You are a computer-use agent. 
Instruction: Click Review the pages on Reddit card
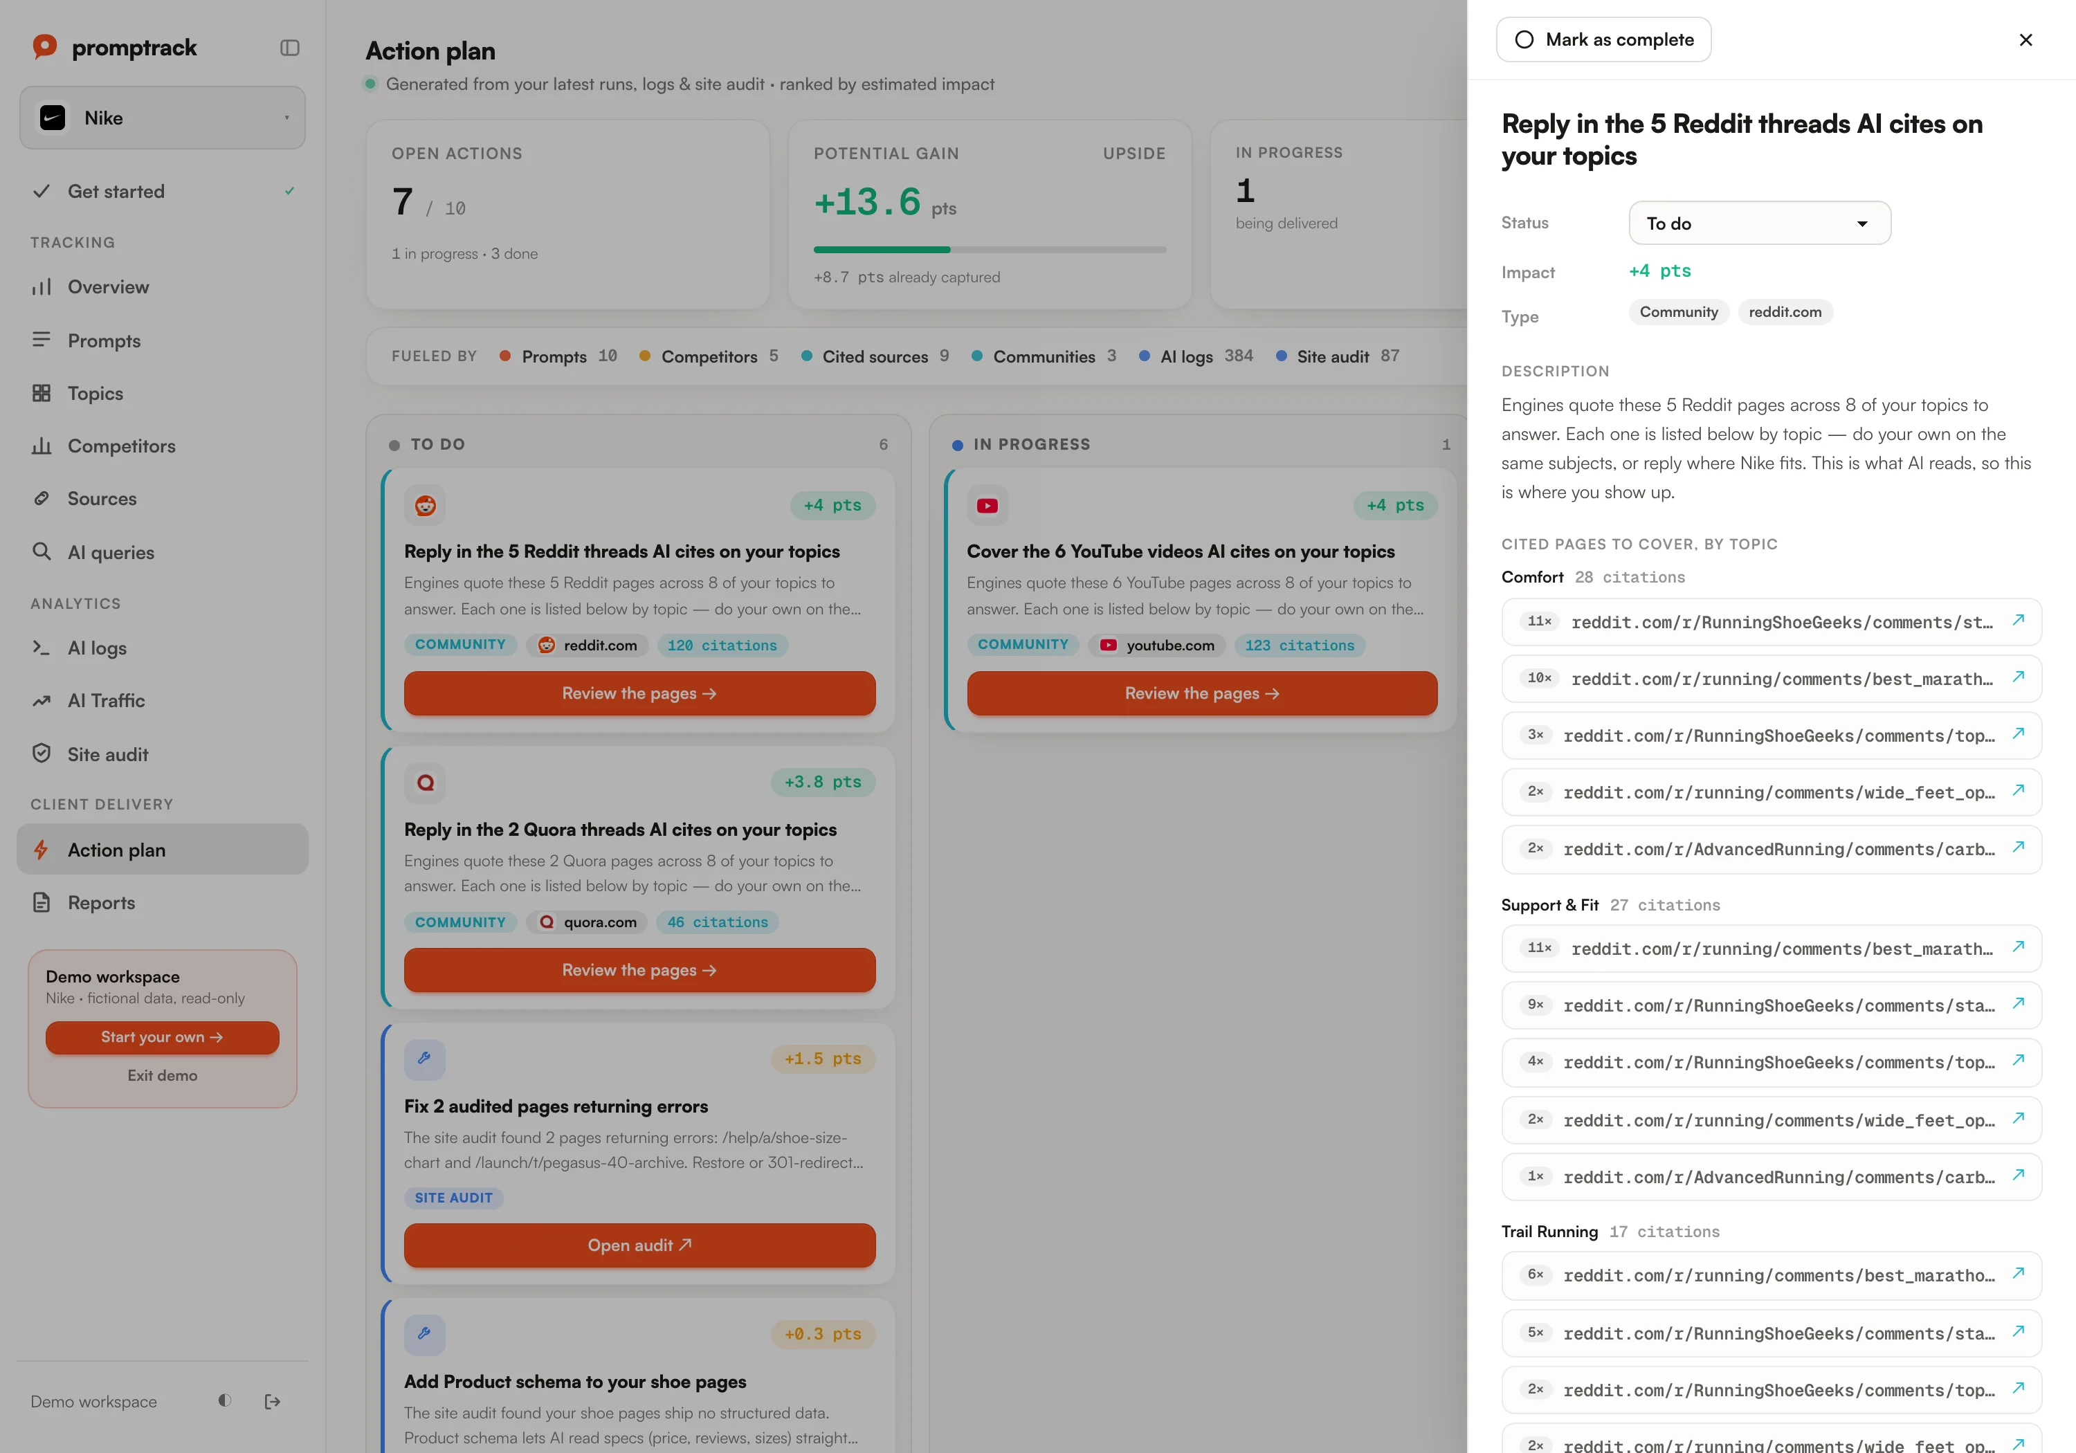[x=639, y=693]
